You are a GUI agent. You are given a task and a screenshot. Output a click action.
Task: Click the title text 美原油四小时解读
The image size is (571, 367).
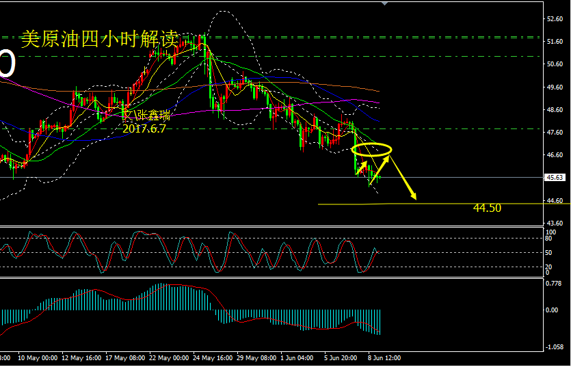(x=100, y=39)
